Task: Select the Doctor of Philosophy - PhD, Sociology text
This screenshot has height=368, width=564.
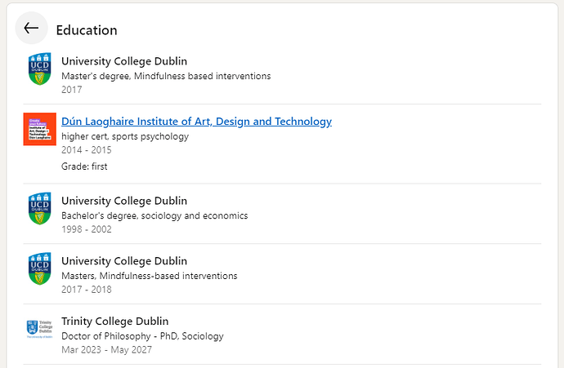Action: (142, 336)
